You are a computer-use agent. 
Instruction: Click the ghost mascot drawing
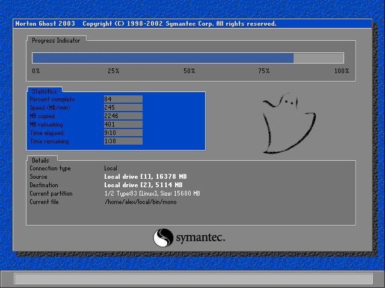pyautogui.click(x=289, y=123)
